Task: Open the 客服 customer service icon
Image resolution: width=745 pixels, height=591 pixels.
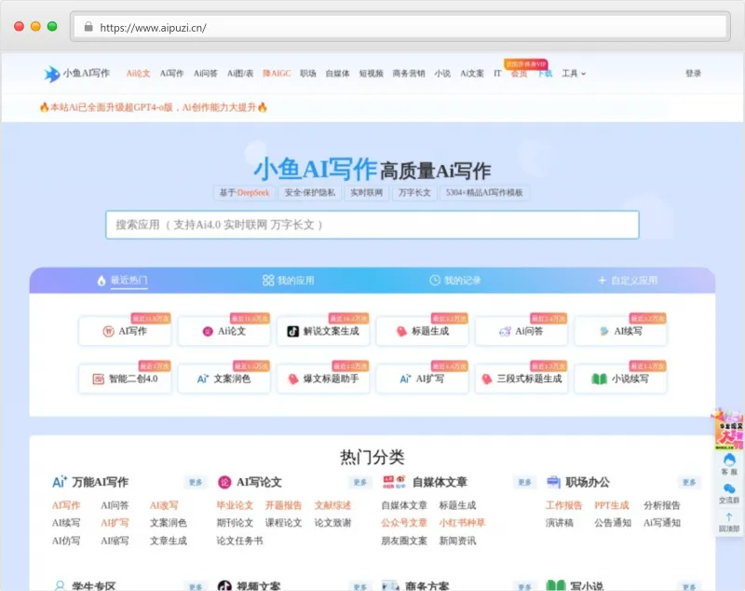Action: click(728, 463)
